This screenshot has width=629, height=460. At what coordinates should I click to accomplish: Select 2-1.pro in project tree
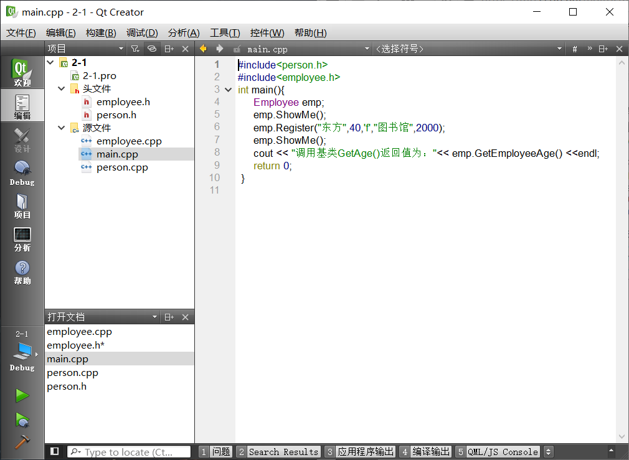point(99,76)
